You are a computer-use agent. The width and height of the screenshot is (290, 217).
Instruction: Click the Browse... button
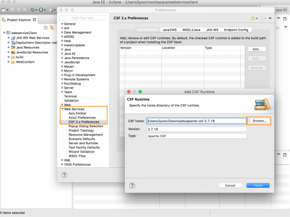pos(260,121)
